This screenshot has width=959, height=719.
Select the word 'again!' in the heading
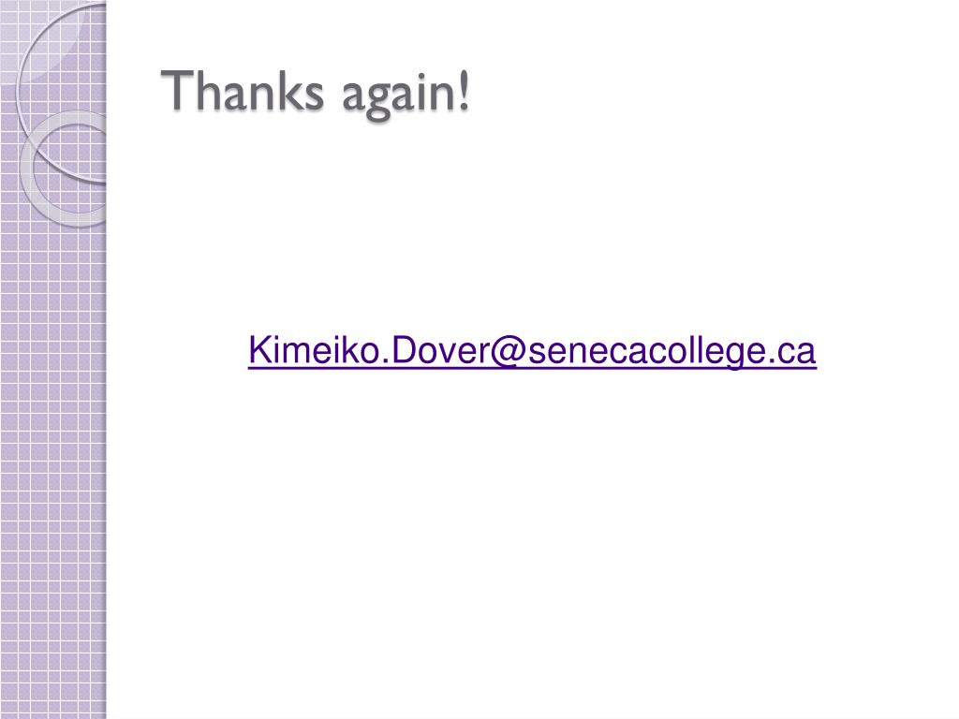coord(406,95)
